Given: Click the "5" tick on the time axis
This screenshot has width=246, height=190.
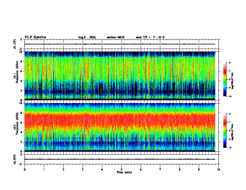Looking at the screenshot, I should 121,170.
